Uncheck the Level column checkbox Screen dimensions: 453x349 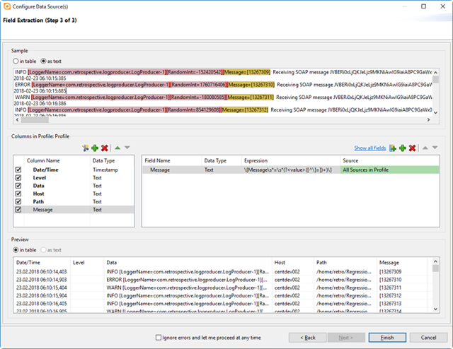point(18,177)
